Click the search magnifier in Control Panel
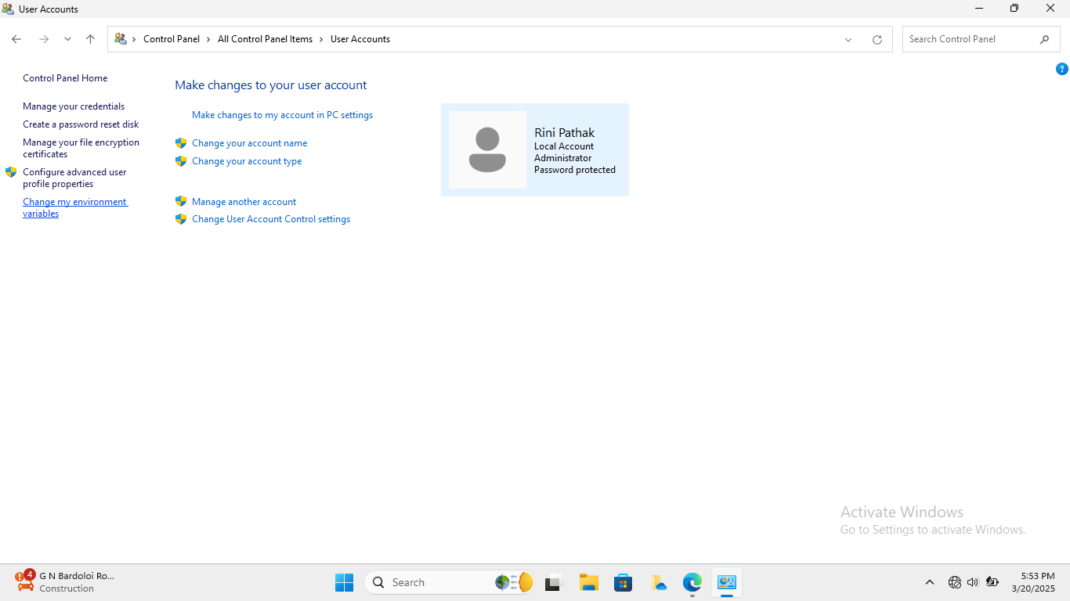 coord(1044,39)
